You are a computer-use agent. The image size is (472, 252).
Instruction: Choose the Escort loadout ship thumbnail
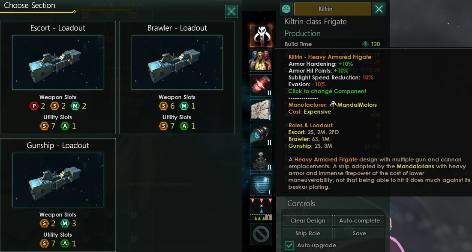click(x=58, y=62)
